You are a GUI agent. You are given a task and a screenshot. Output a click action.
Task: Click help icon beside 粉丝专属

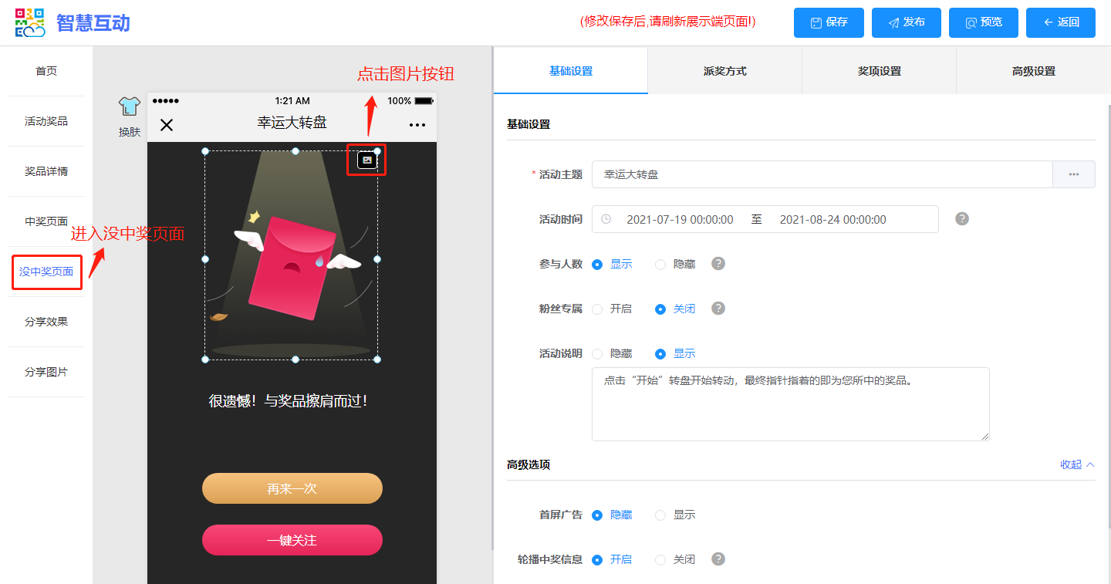[718, 309]
